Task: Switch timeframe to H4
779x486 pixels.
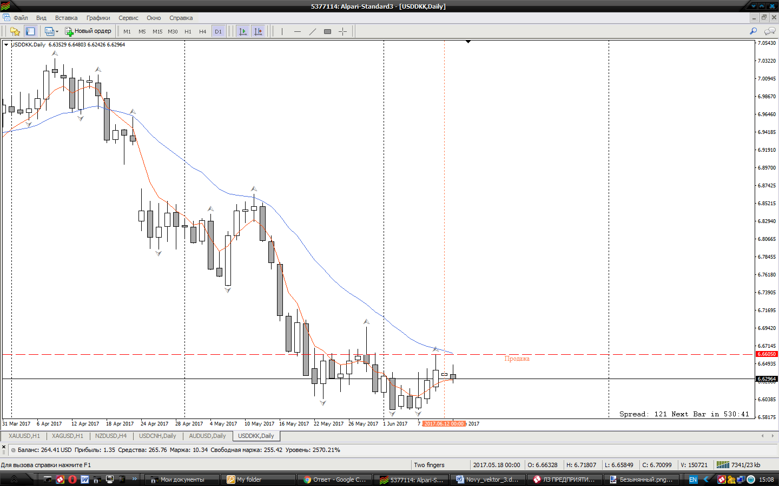Action: [x=203, y=31]
